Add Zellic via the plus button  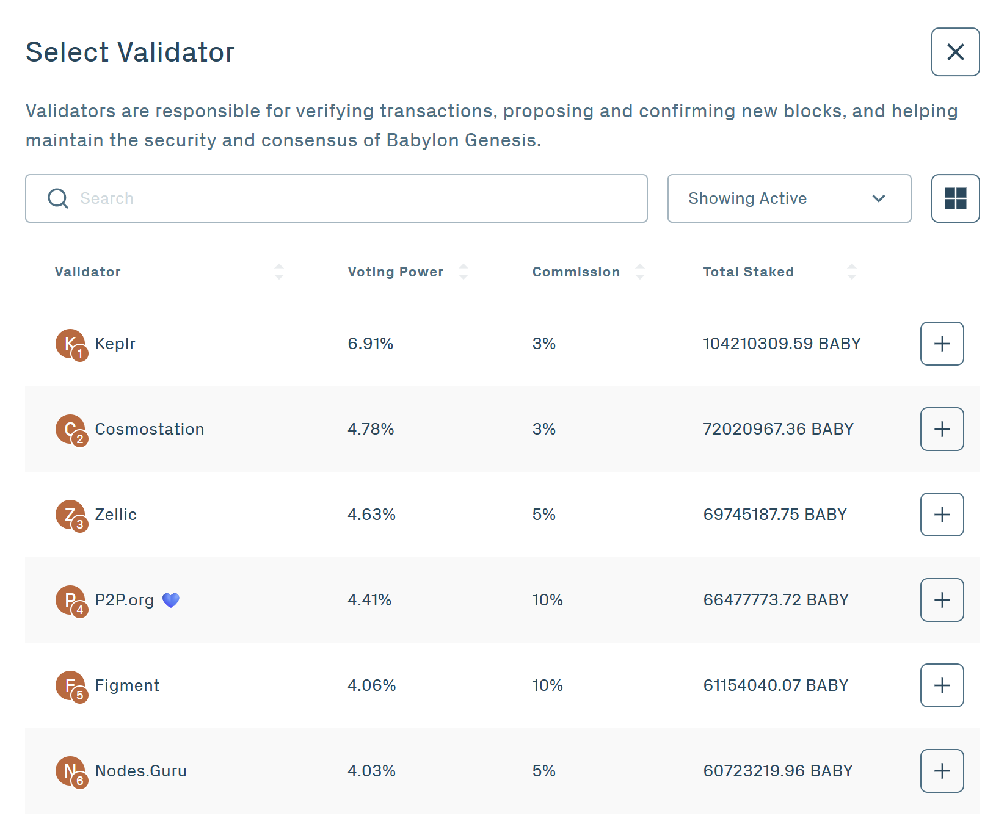click(941, 515)
